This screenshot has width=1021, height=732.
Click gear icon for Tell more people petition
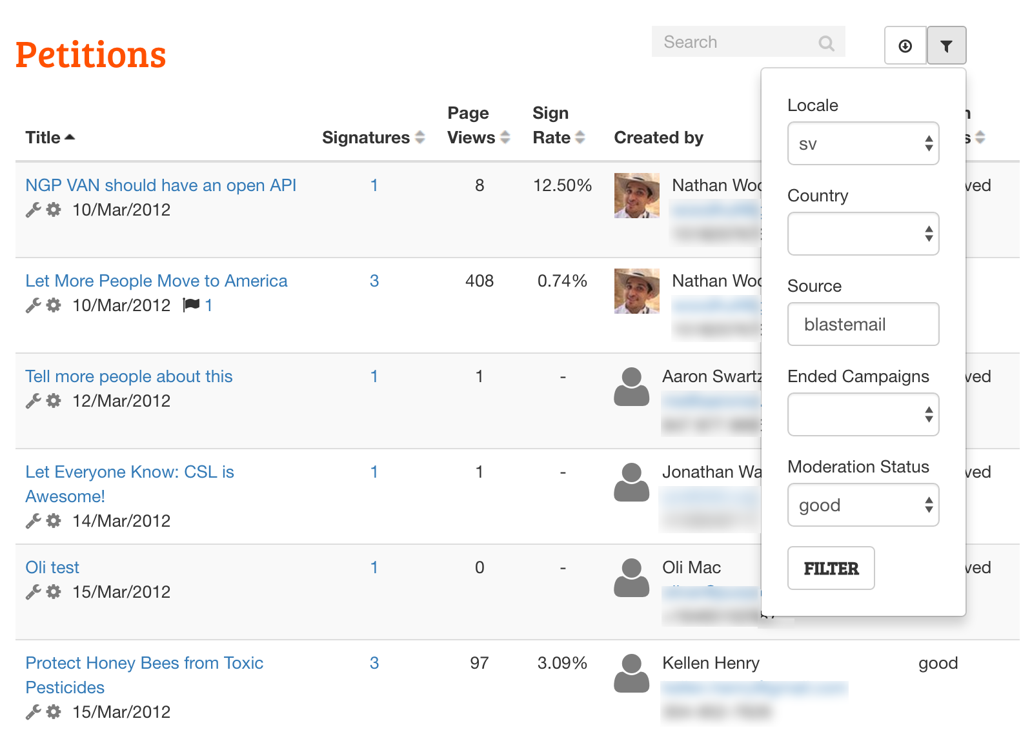coord(54,401)
